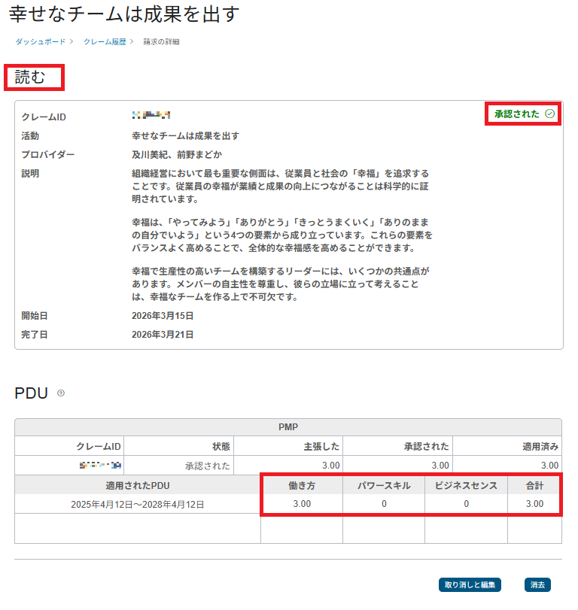Click the PDU period 2025年4月12日〜2028年4月12日

point(138,504)
